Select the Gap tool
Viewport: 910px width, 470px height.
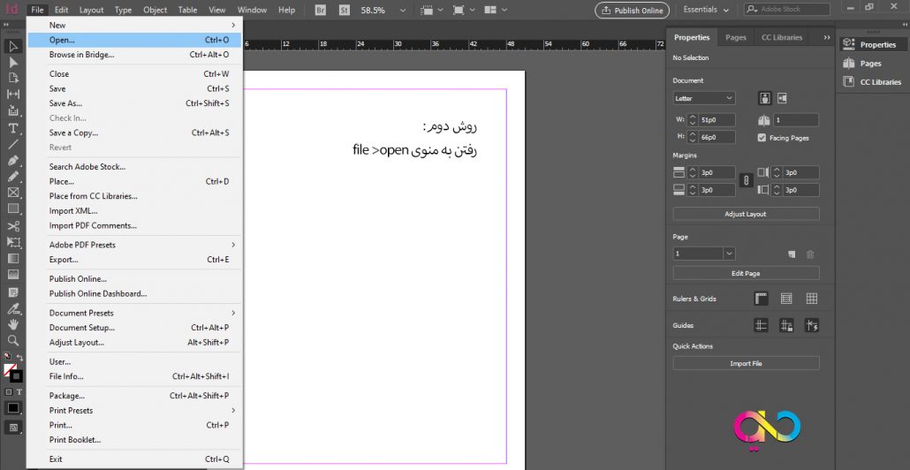tap(12, 94)
